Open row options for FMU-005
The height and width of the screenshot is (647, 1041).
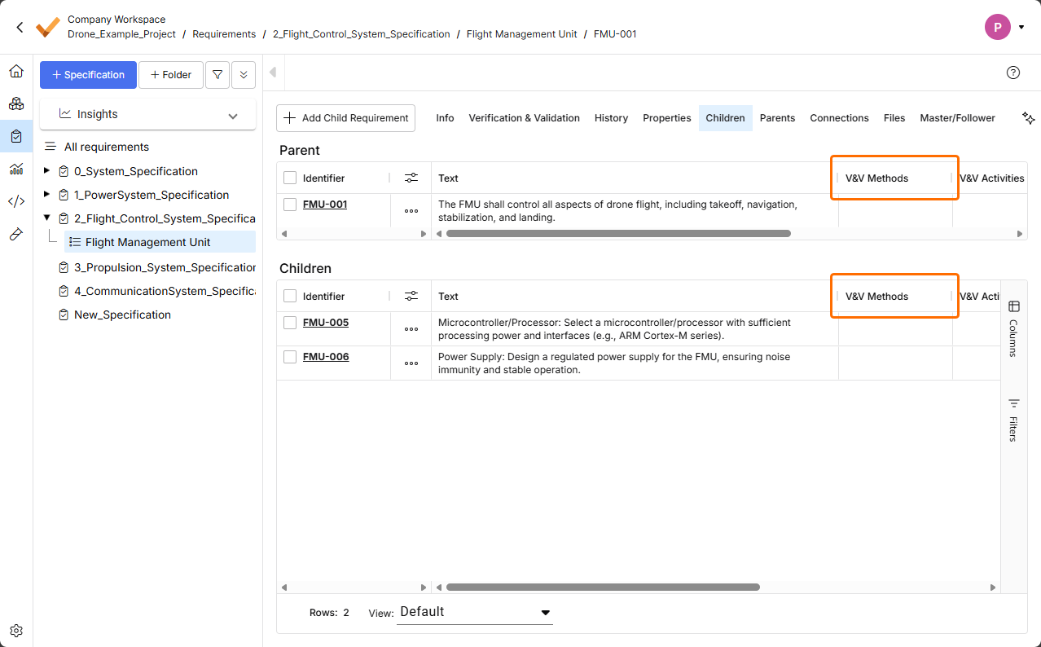[411, 329]
